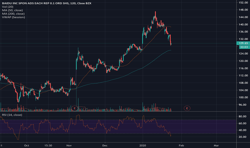Click the 124.00 price axis label
Screen dimensions: 250x148
click(243, 54)
